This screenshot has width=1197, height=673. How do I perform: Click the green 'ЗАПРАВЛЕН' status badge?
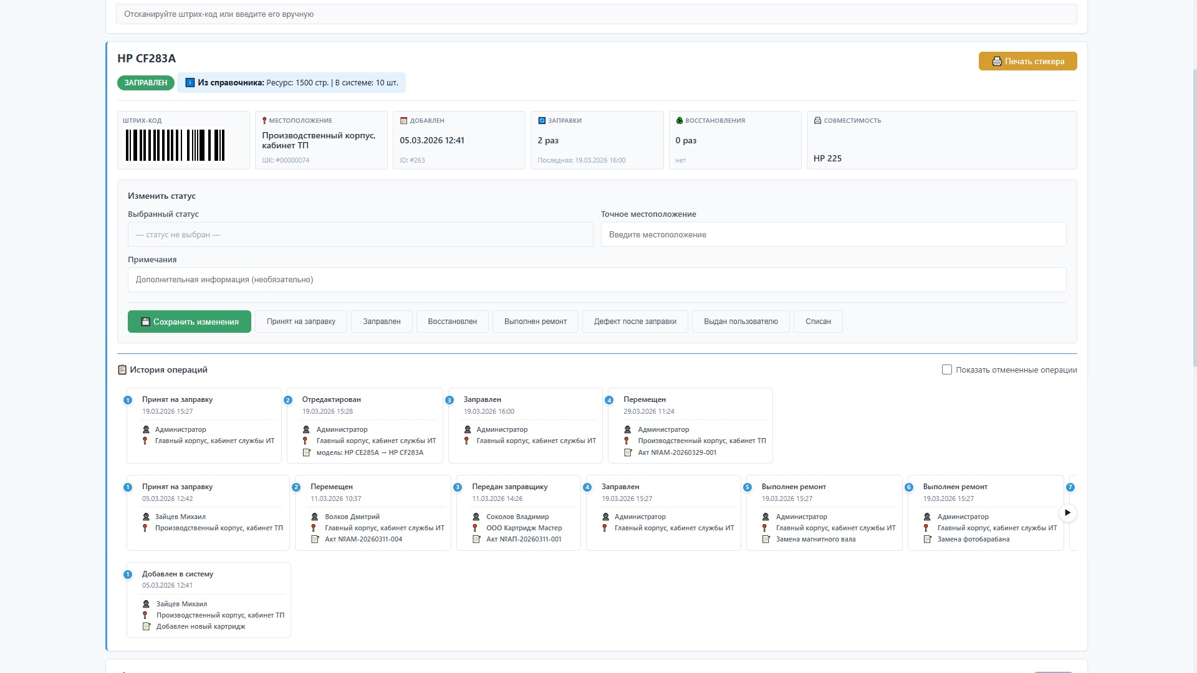(x=146, y=82)
